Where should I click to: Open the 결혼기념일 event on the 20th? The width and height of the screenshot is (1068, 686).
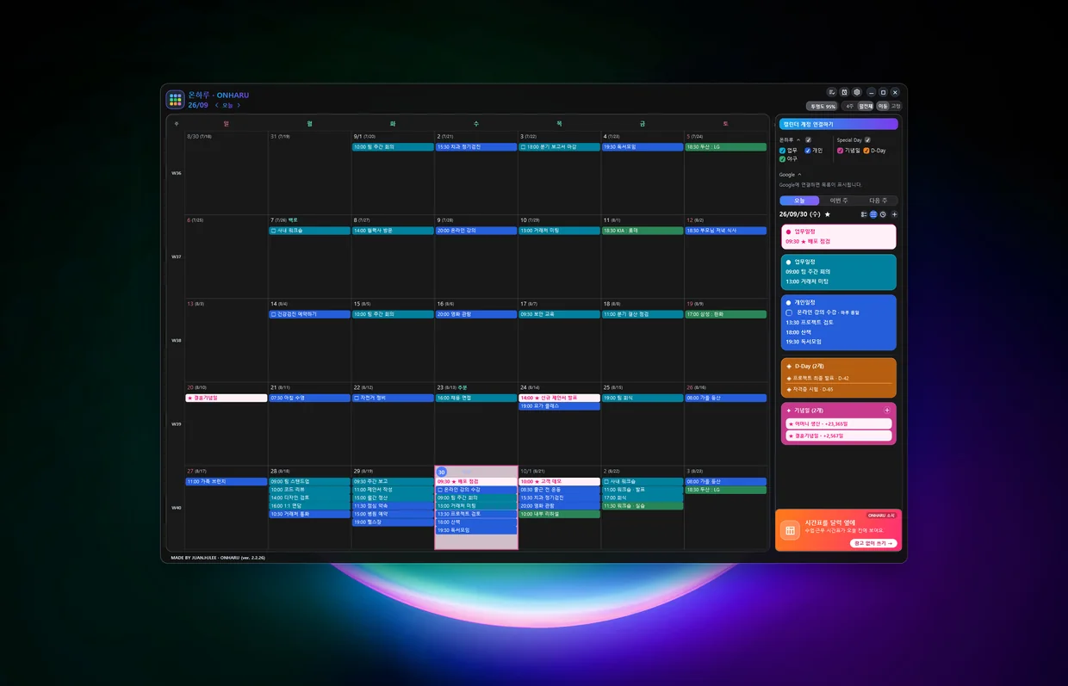point(227,399)
